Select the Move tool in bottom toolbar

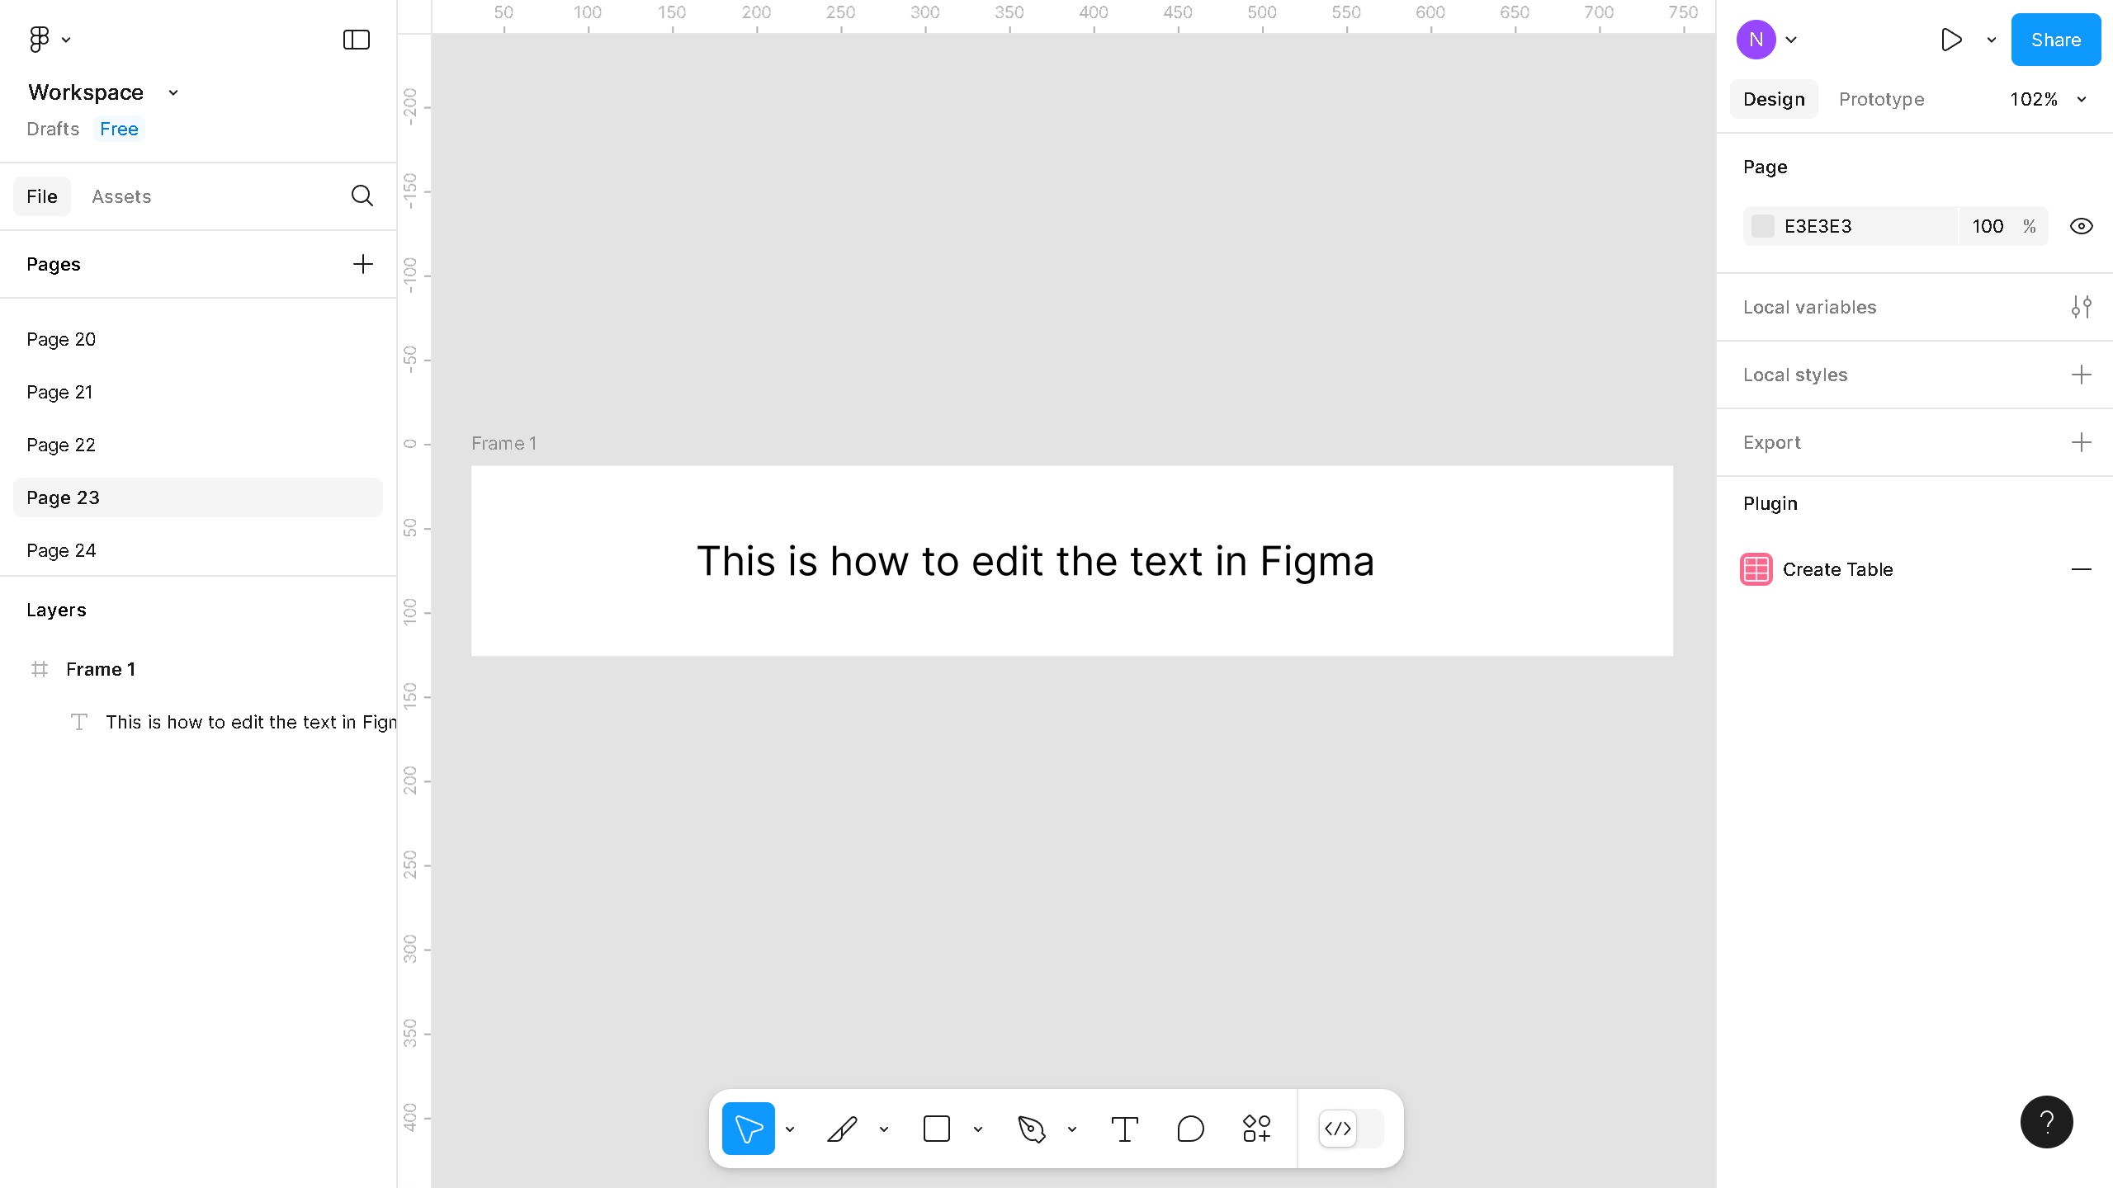coord(748,1129)
